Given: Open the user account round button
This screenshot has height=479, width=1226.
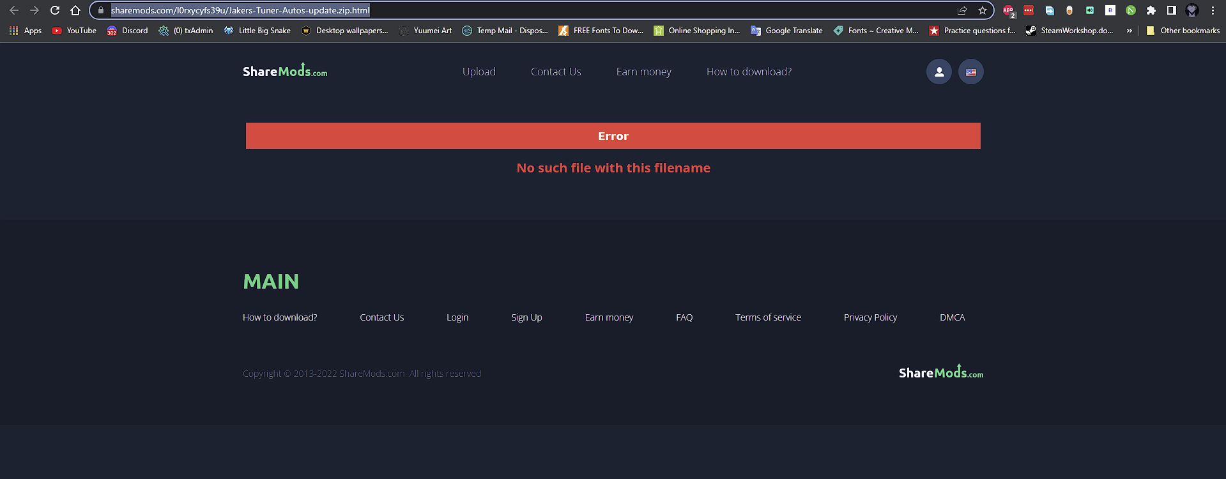Looking at the screenshot, I should coord(939,72).
